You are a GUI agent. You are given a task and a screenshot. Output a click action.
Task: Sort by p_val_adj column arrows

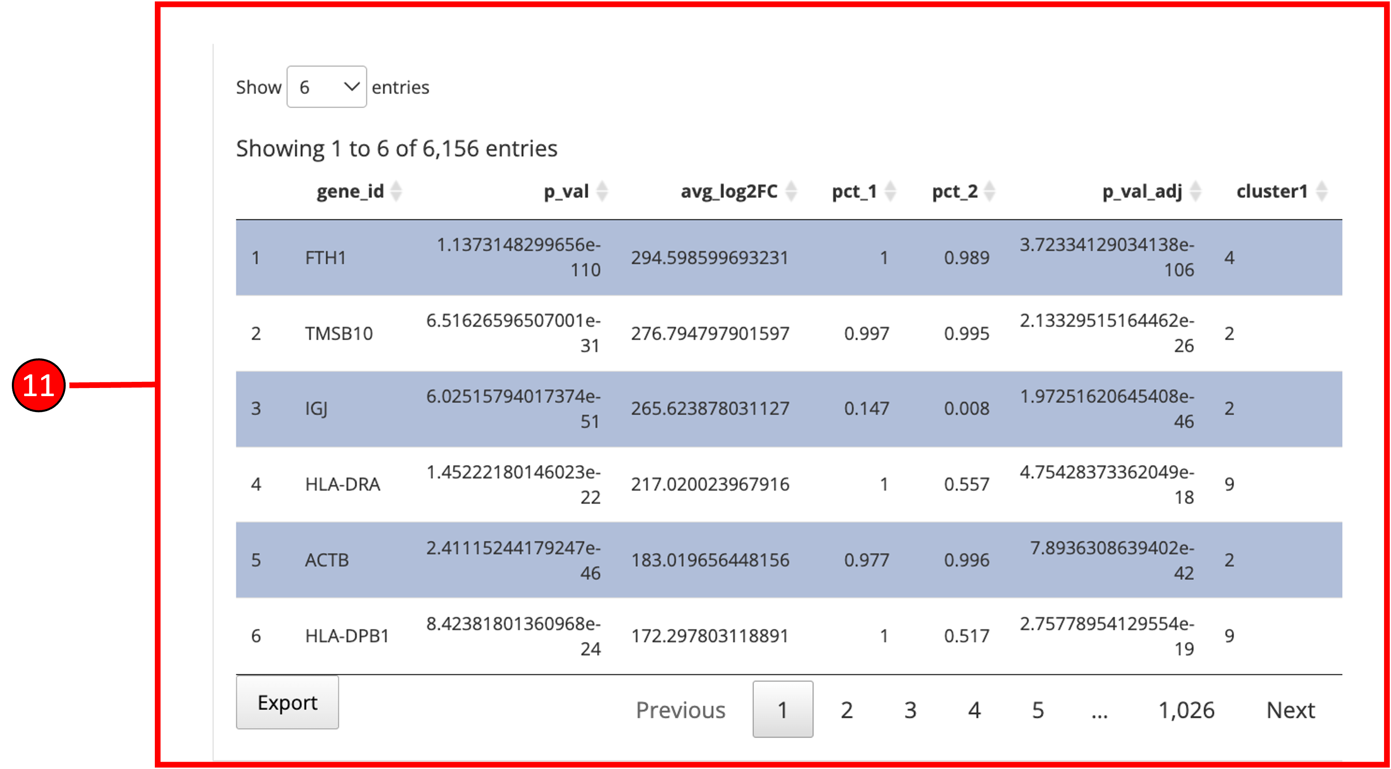[1196, 191]
